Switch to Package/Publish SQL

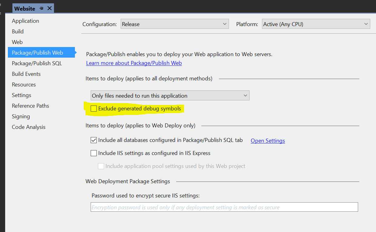pyautogui.click(x=37, y=63)
